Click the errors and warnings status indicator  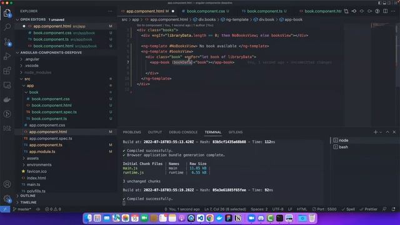(x=53, y=209)
